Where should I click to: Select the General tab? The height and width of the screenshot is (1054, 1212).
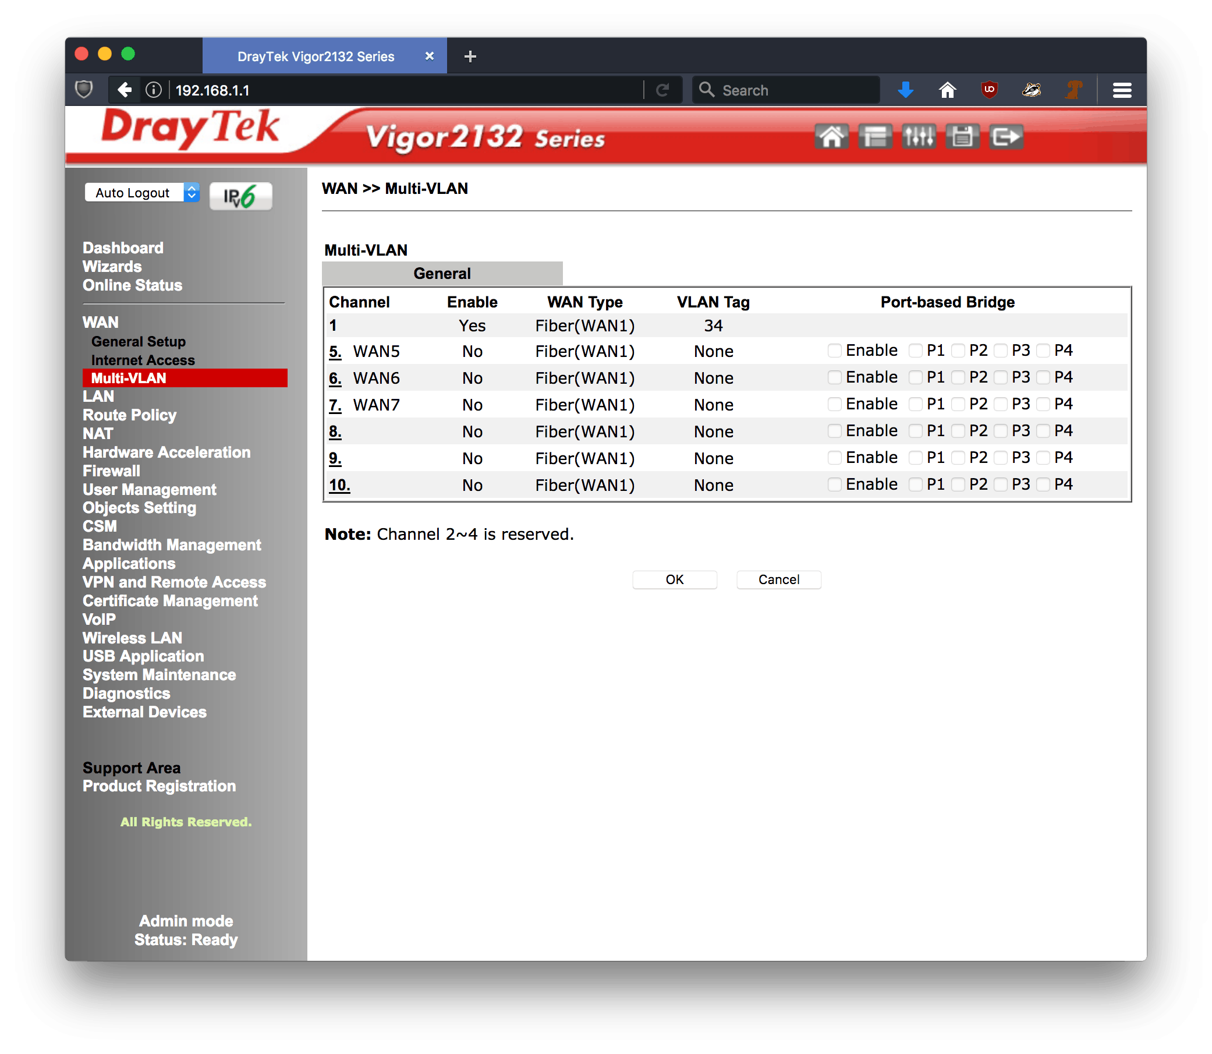tap(442, 274)
